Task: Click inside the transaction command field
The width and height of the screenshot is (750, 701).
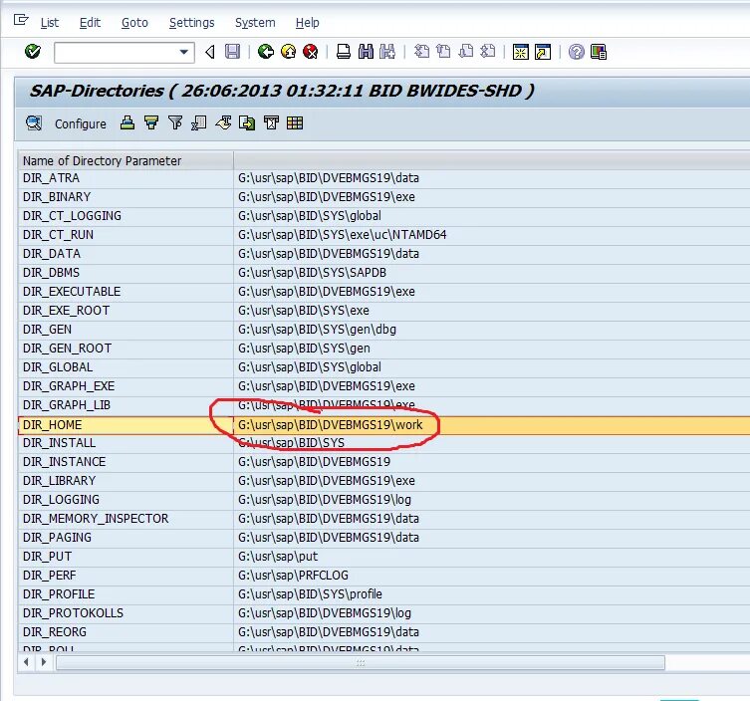Action: tap(116, 52)
